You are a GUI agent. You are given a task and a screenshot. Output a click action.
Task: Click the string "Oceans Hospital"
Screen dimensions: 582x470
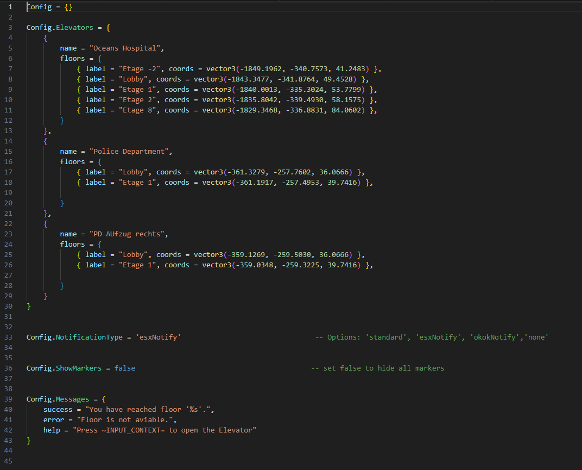click(125, 48)
